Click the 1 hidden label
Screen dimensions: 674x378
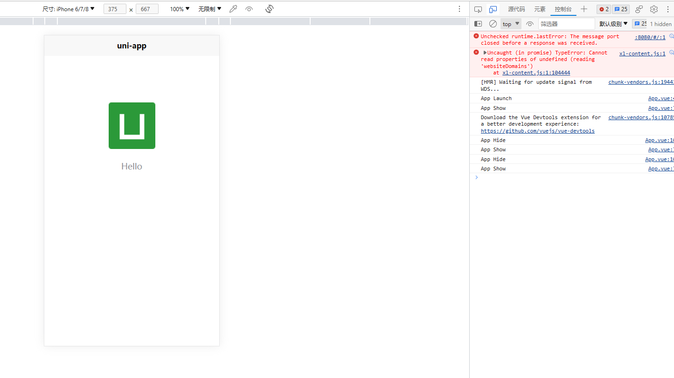661,24
